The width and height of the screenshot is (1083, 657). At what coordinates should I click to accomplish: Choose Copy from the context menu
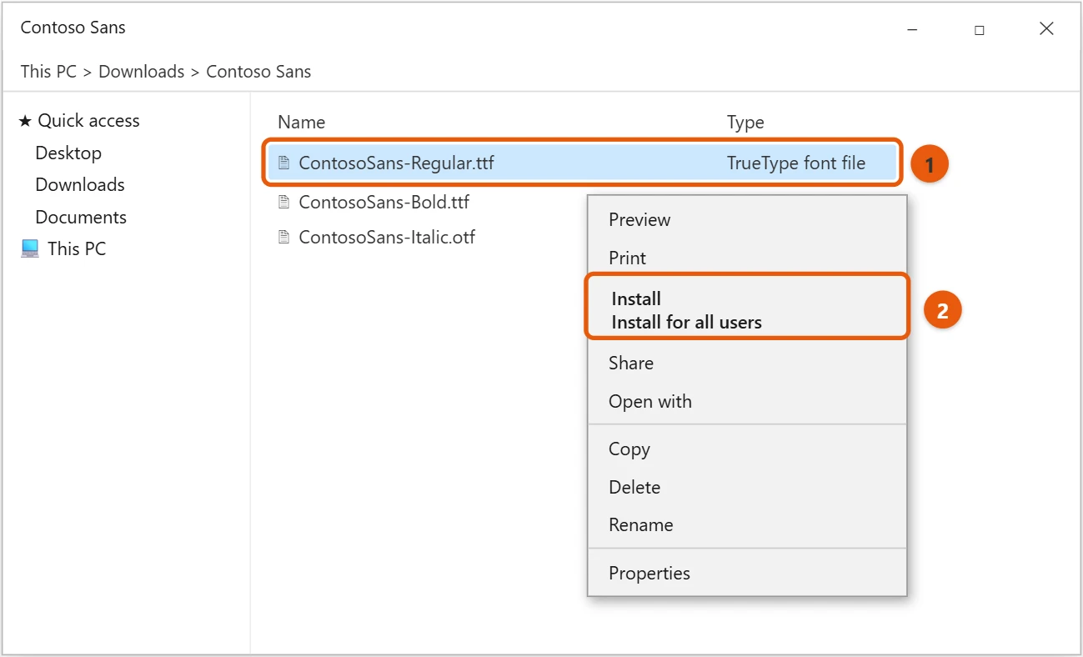[x=629, y=449]
